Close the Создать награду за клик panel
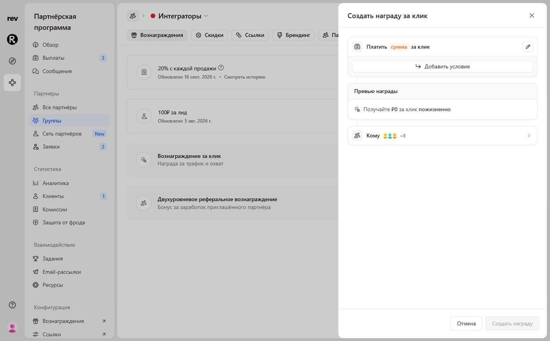The height and width of the screenshot is (341, 550). tap(532, 15)
